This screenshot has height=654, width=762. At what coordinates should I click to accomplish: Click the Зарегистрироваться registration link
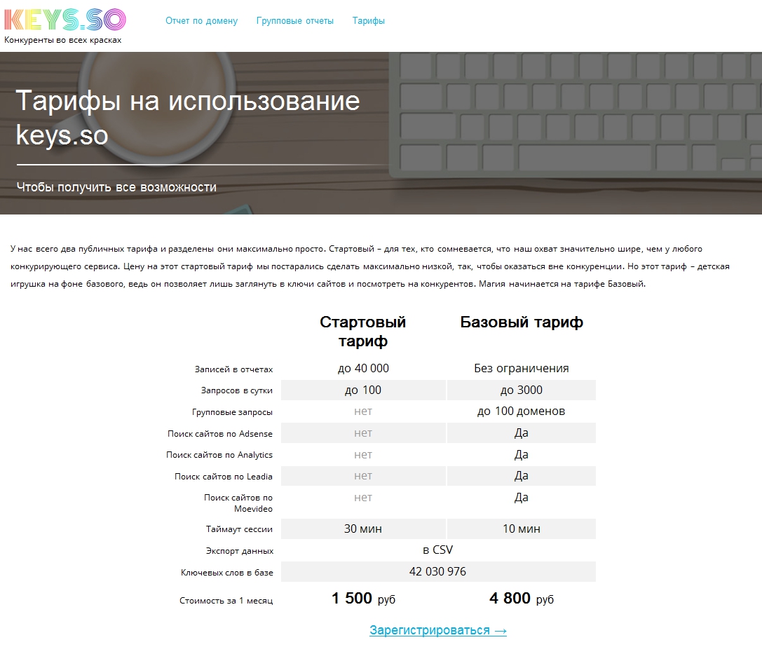coord(438,630)
